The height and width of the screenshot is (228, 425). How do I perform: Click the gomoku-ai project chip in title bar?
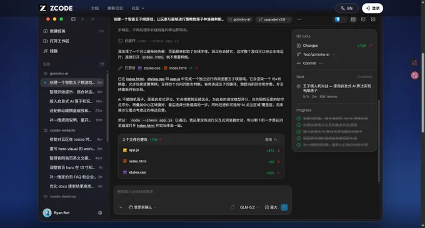coord(239,19)
